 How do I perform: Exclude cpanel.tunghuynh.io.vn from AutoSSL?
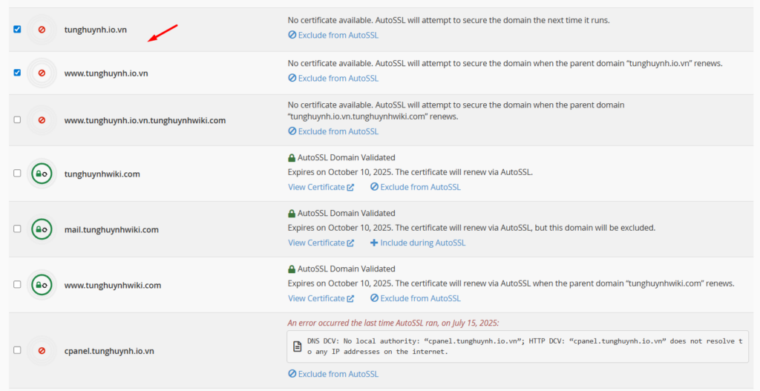pos(333,374)
